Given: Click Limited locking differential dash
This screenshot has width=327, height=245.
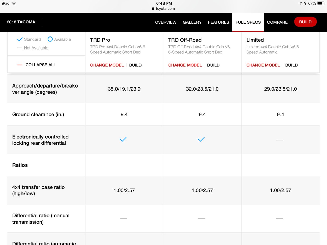Looking at the screenshot, I should tap(279, 140).
